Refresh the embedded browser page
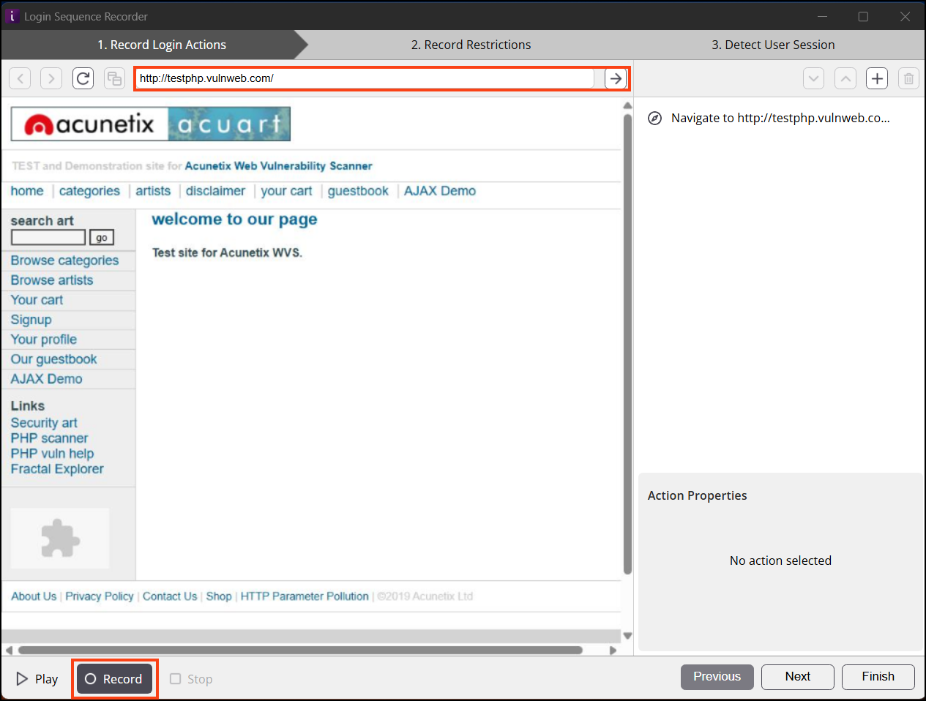The width and height of the screenshot is (926, 701). click(x=83, y=78)
